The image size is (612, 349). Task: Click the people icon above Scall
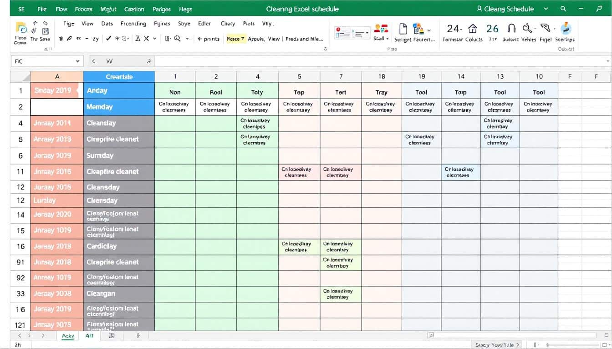[381, 29]
